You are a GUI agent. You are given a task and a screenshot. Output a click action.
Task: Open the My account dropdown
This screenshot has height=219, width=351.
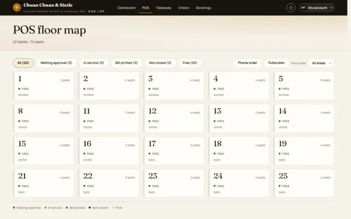click(317, 8)
